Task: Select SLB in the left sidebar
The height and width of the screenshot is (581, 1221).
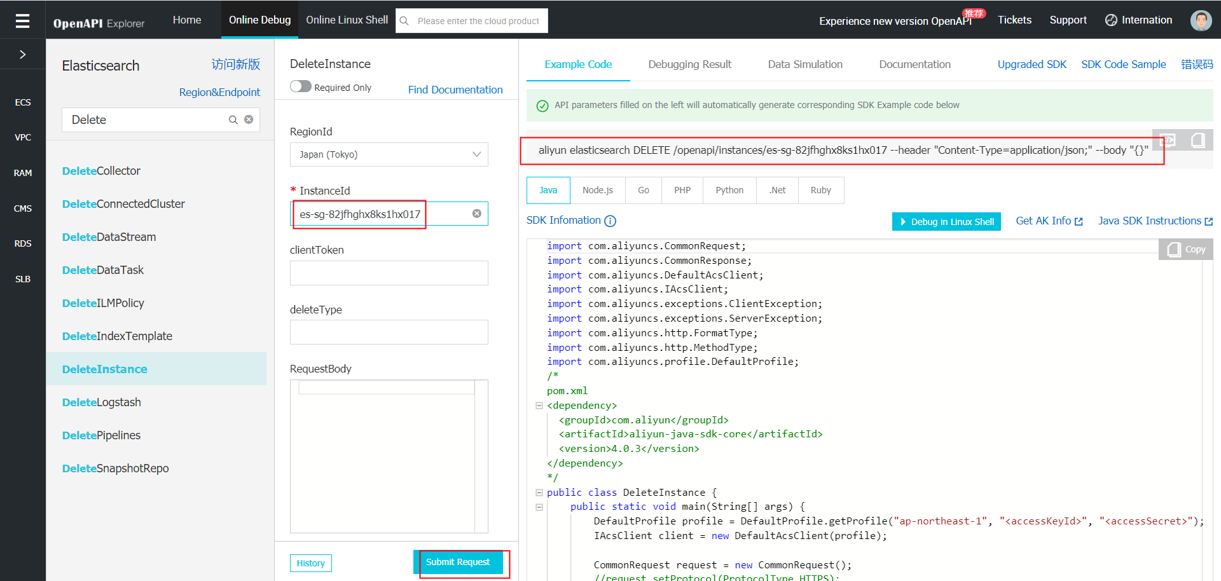Action: coord(23,279)
